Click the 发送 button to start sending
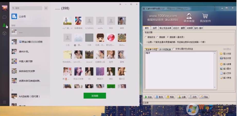237x116 pixels. point(148,97)
